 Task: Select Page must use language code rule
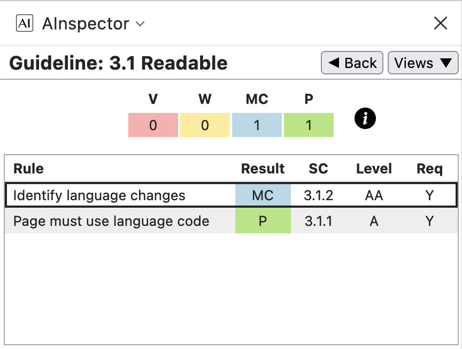pyautogui.click(x=111, y=221)
